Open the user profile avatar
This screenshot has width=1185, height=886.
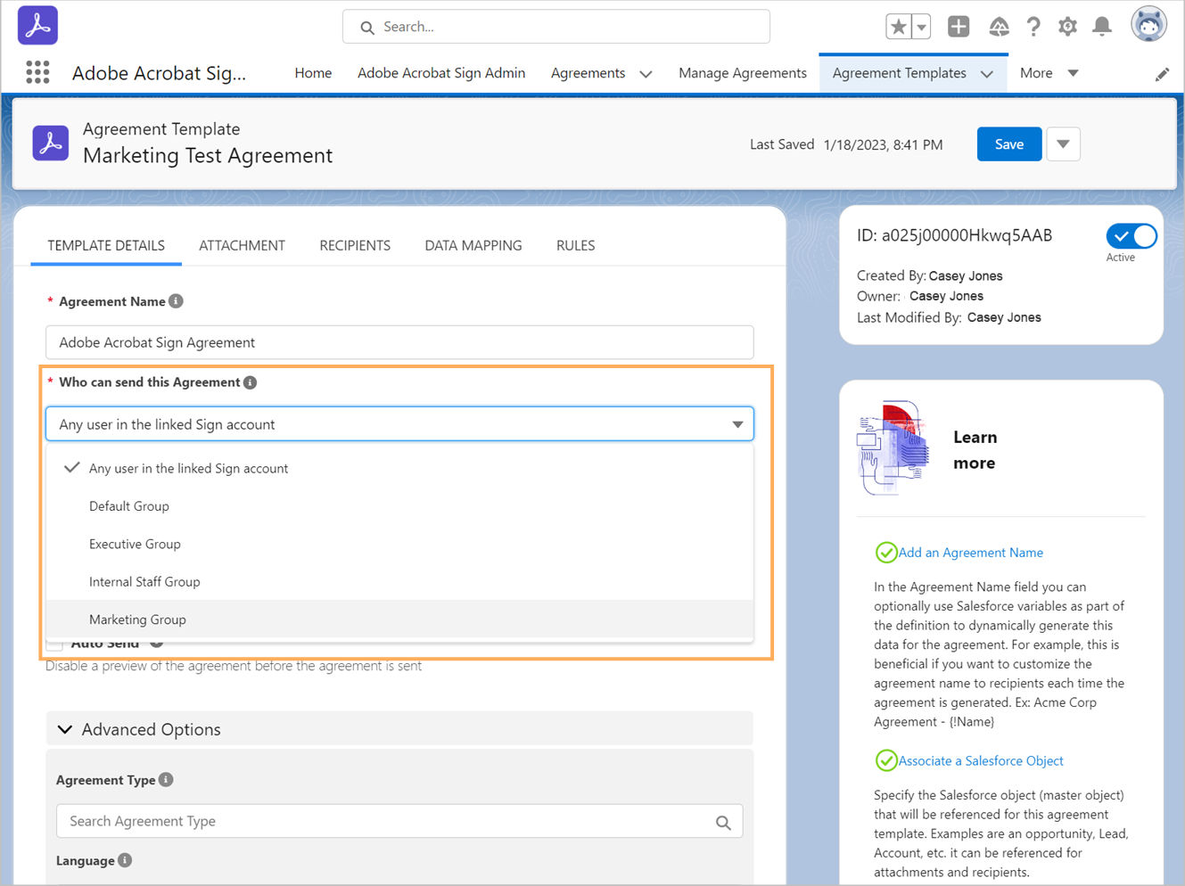1148,25
